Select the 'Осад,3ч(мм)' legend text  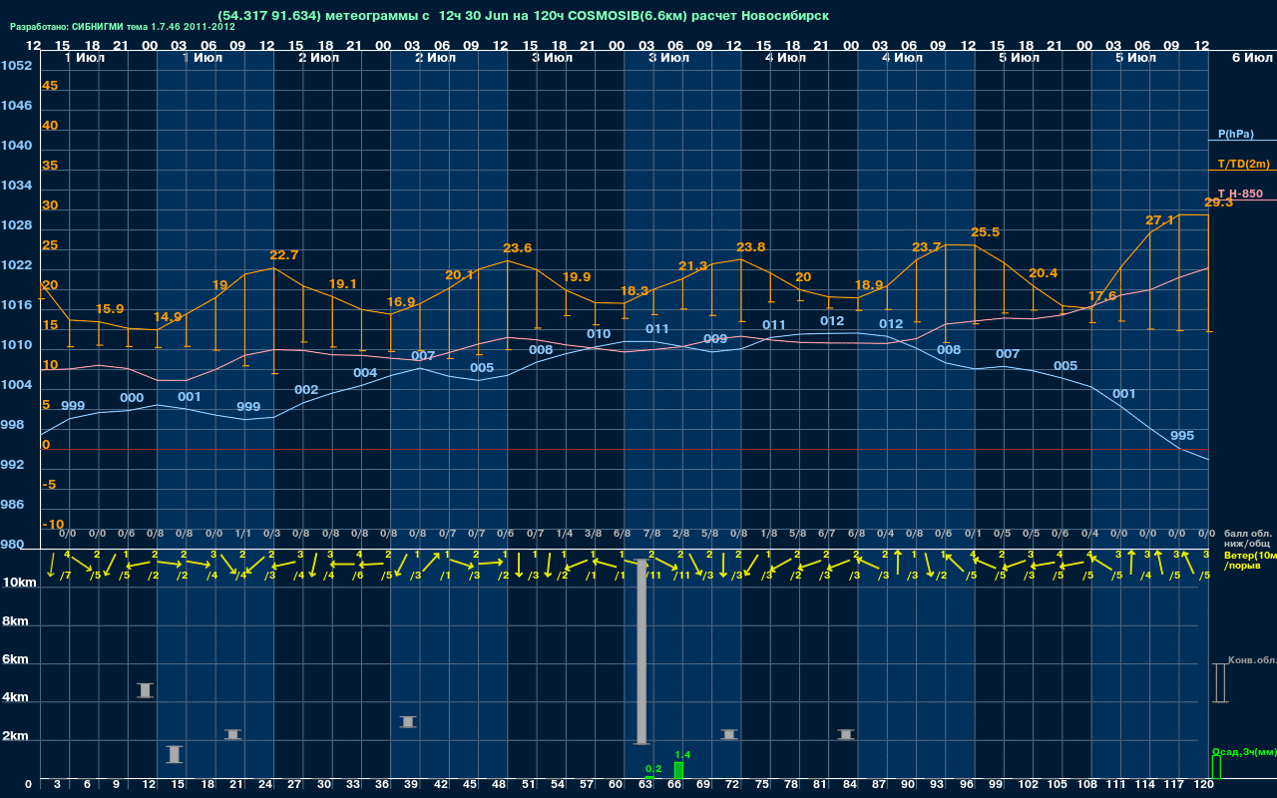[x=1243, y=751]
